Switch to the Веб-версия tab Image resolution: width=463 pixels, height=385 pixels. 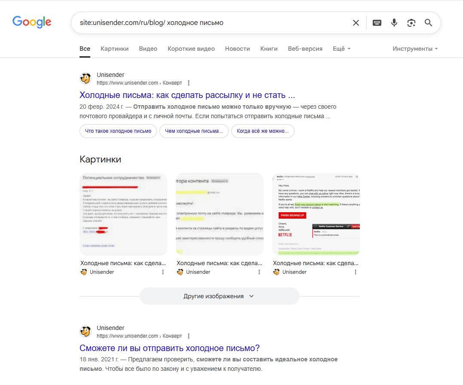point(305,49)
